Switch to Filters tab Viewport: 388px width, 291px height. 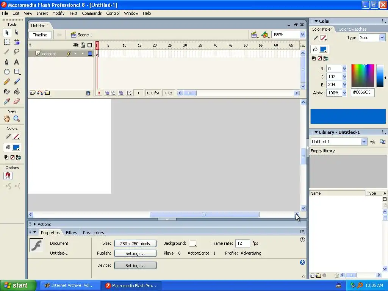pos(72,233)
